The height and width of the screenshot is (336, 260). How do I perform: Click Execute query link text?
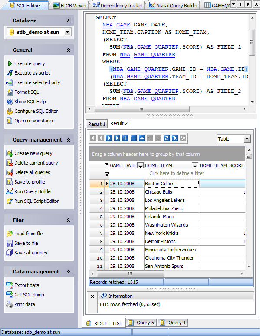click(30, 63)
